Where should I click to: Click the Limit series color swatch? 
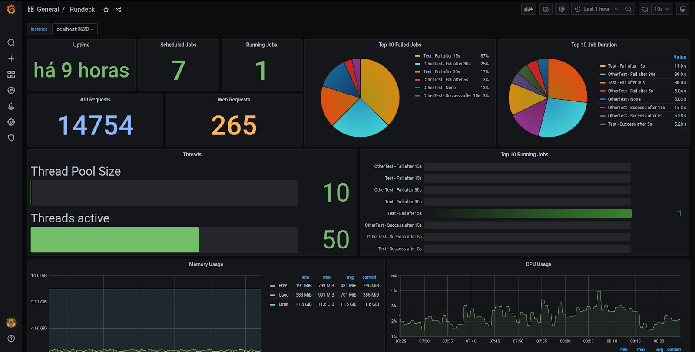[272, 305]
